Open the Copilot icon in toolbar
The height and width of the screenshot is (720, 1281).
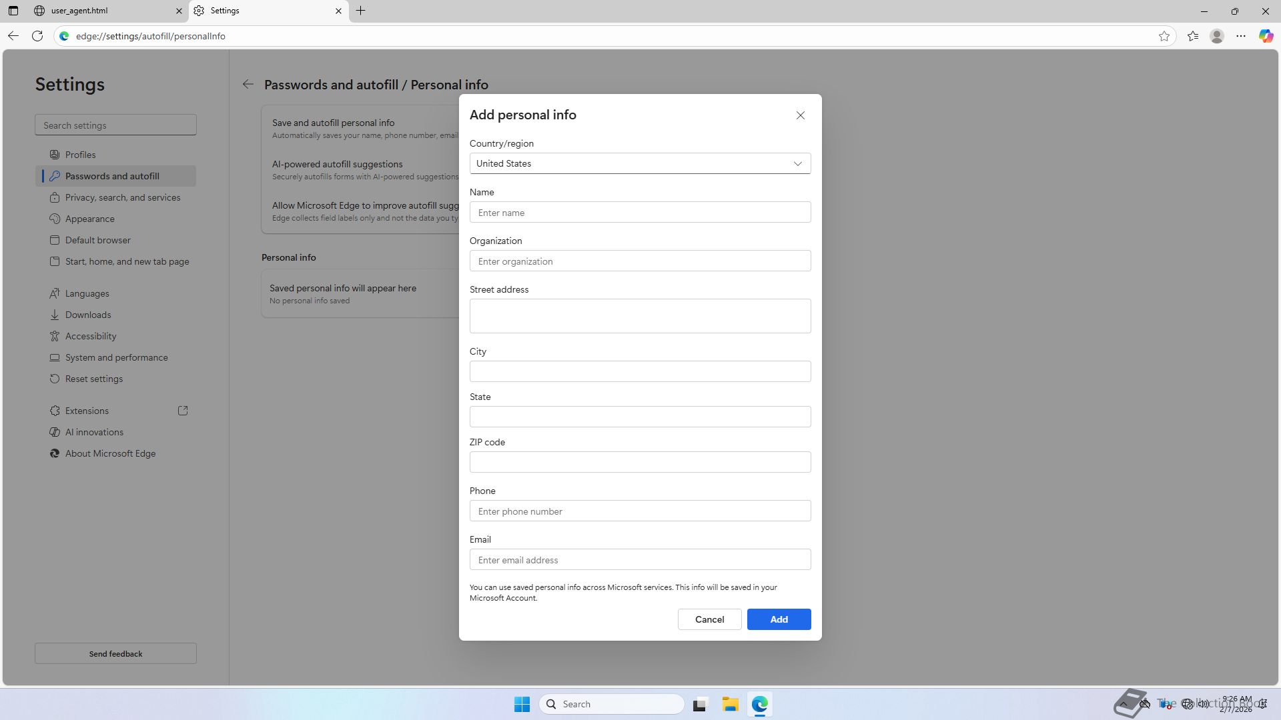pyautogui.click(x=1266, y=36)
